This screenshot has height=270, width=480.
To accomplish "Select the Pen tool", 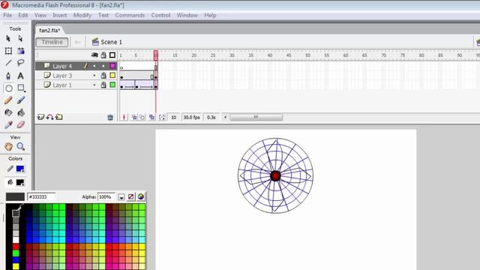I will coord(8,76).
